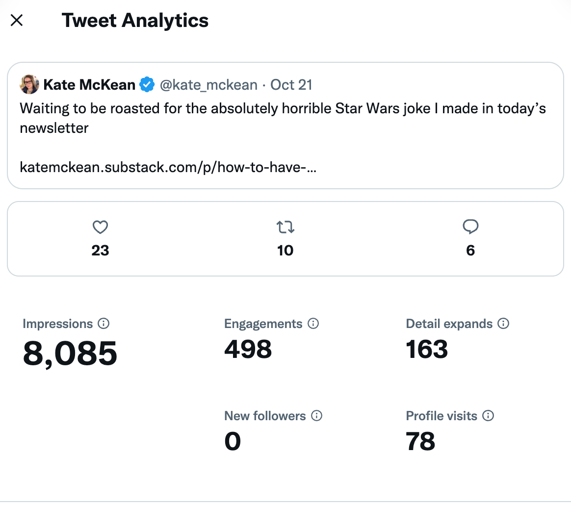Click the blue verified badge
This screenshot has width=571, height=505.
(147, 84)
